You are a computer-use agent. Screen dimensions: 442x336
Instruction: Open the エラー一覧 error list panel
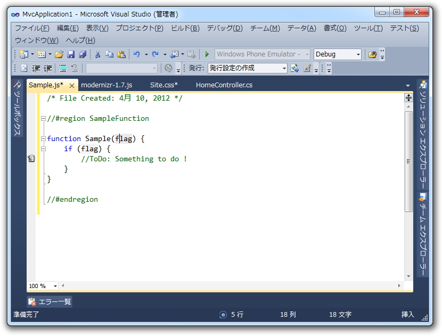tap(49, 301)
